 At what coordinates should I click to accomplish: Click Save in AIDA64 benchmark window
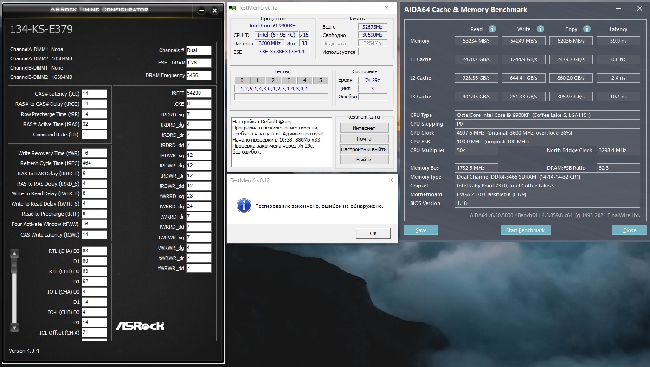coord(421,230)
